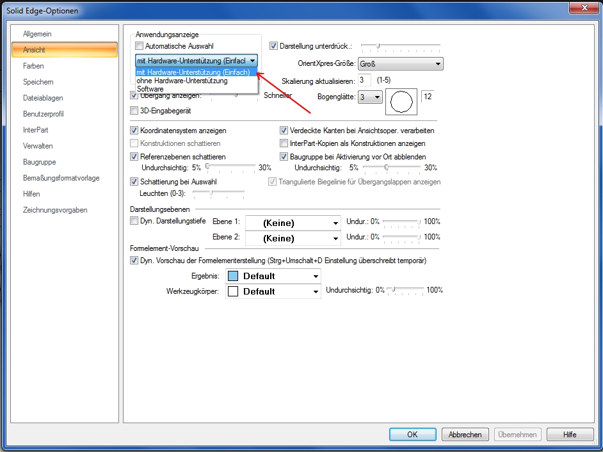Open Ergebnis color Default dropdown

(x=273, y=276)
